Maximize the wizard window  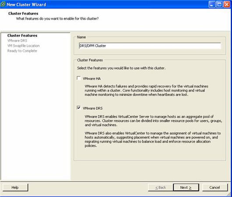pos(219,4)
